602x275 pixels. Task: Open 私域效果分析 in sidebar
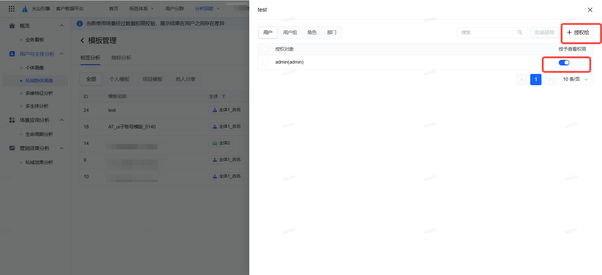pos(39,163)
